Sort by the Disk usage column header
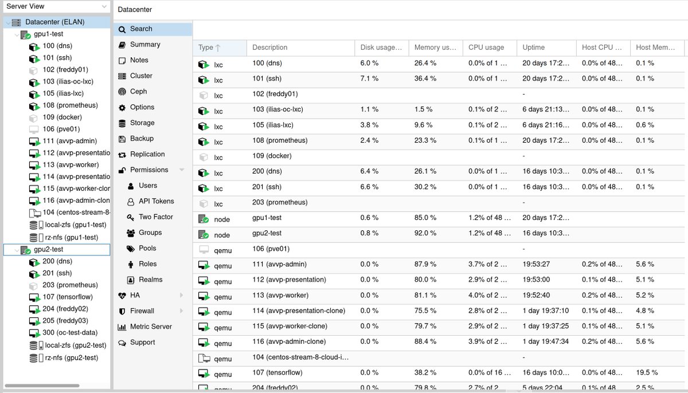The image size is (688, 393). (381, 48)
